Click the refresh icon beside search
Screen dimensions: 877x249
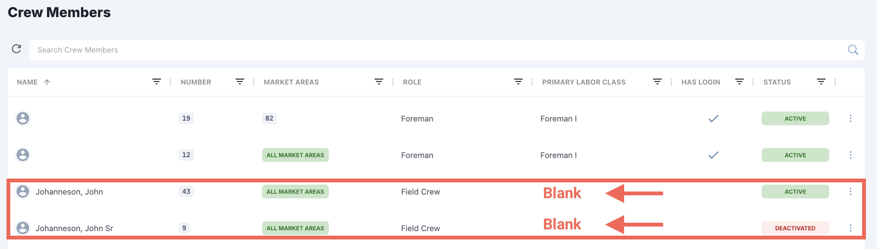tap(16, 49)
